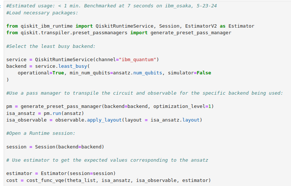Viewport: 291px width, 186px height.
Task: Click the Session(backend=backend) constructor
Action: (x=69, y=147)
